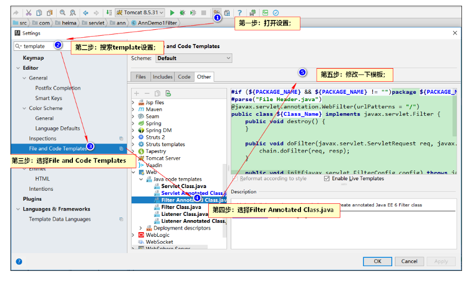Open Project Structure icon in toolbar

point(227,13)
